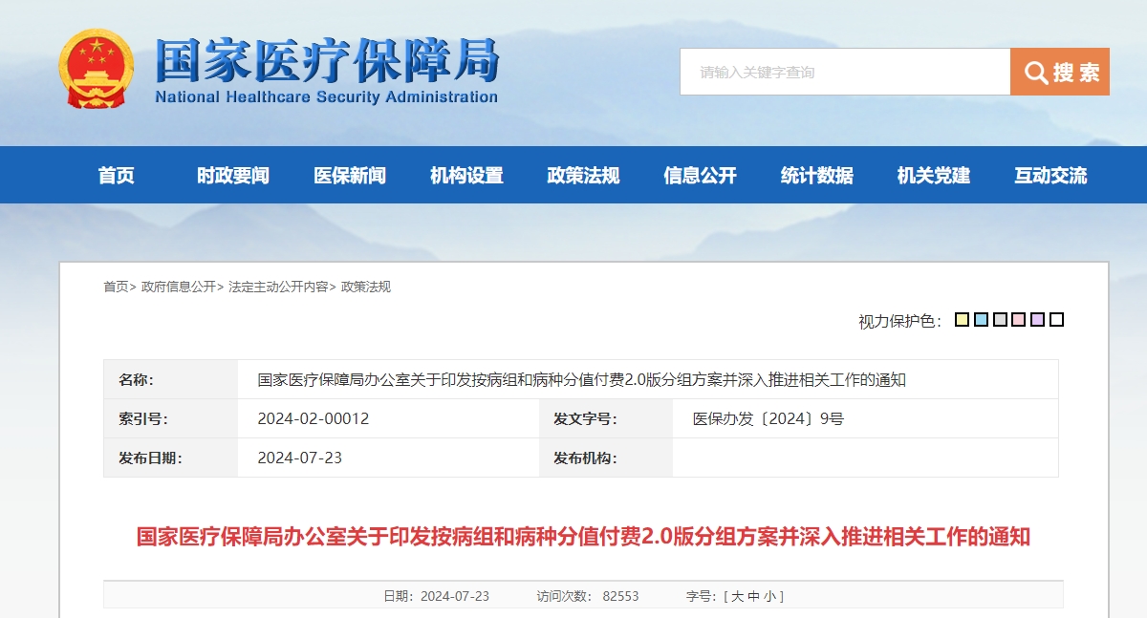Click the national emblem logo

tap(96, 70)
